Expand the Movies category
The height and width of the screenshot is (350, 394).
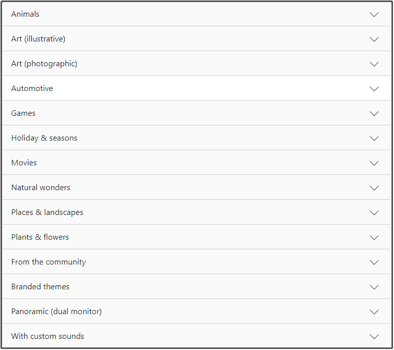[x=196, y=162]
